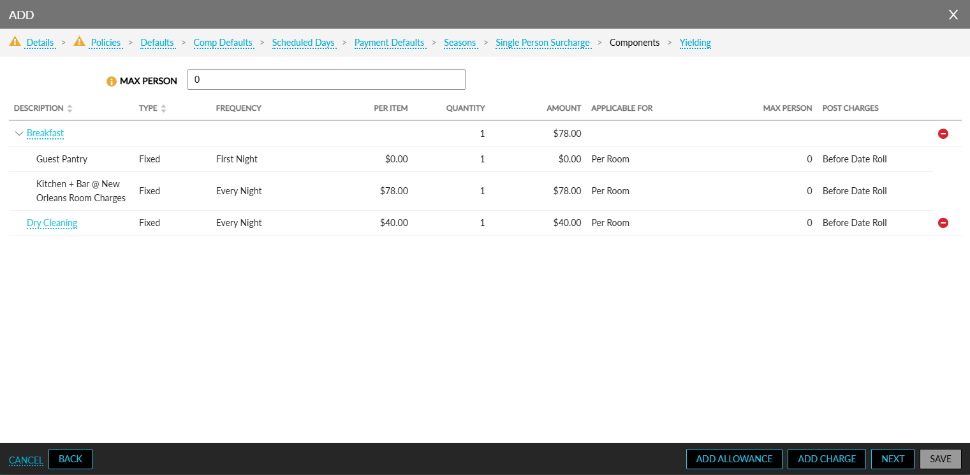Click the Max Person info icon

pos(112,82)
